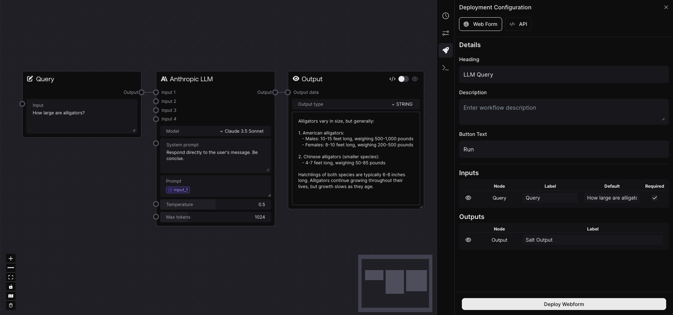The width and height of the screenshot is (673, 315).
Task: Click the Button Text field Run
Action: pos(564,149)
